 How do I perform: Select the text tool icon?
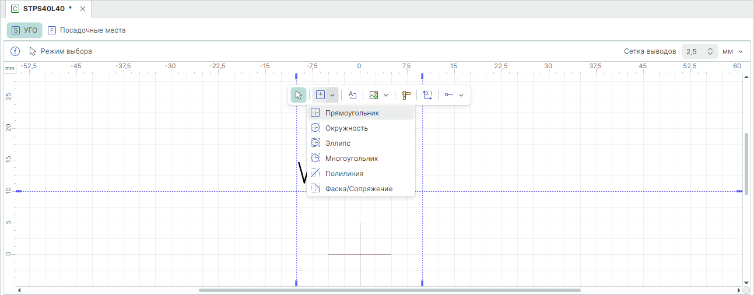tap(352, 95)
